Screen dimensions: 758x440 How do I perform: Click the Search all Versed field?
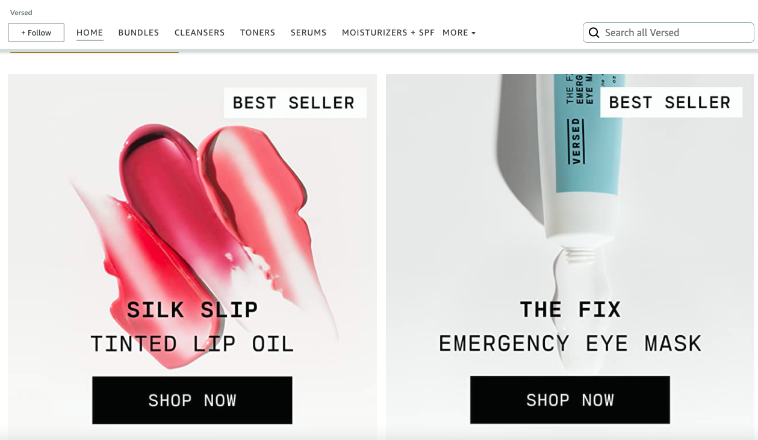[668, 33]
